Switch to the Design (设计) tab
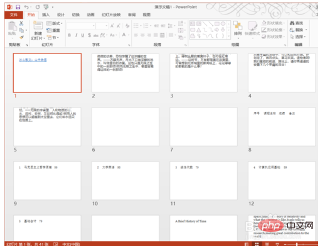This screenshot has height=246, width=320. (61, 14)
